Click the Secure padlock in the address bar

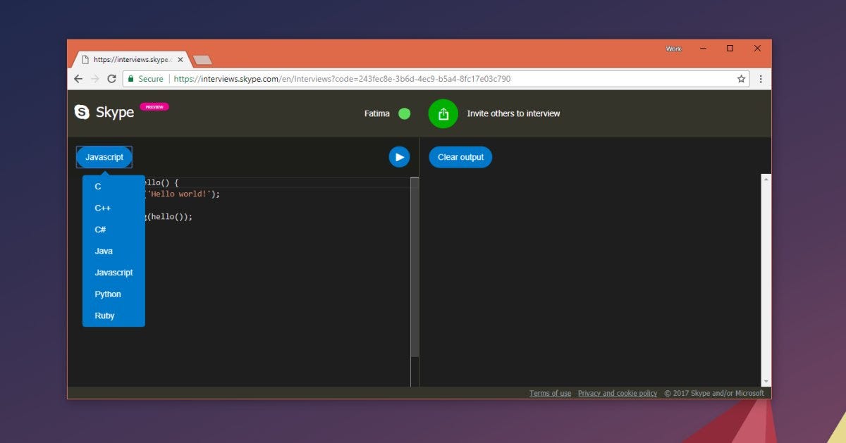click(134, 79)
